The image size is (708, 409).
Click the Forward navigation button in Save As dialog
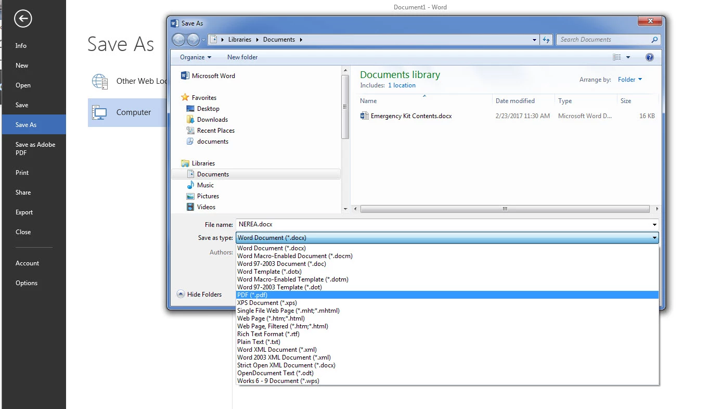point(193,40)
